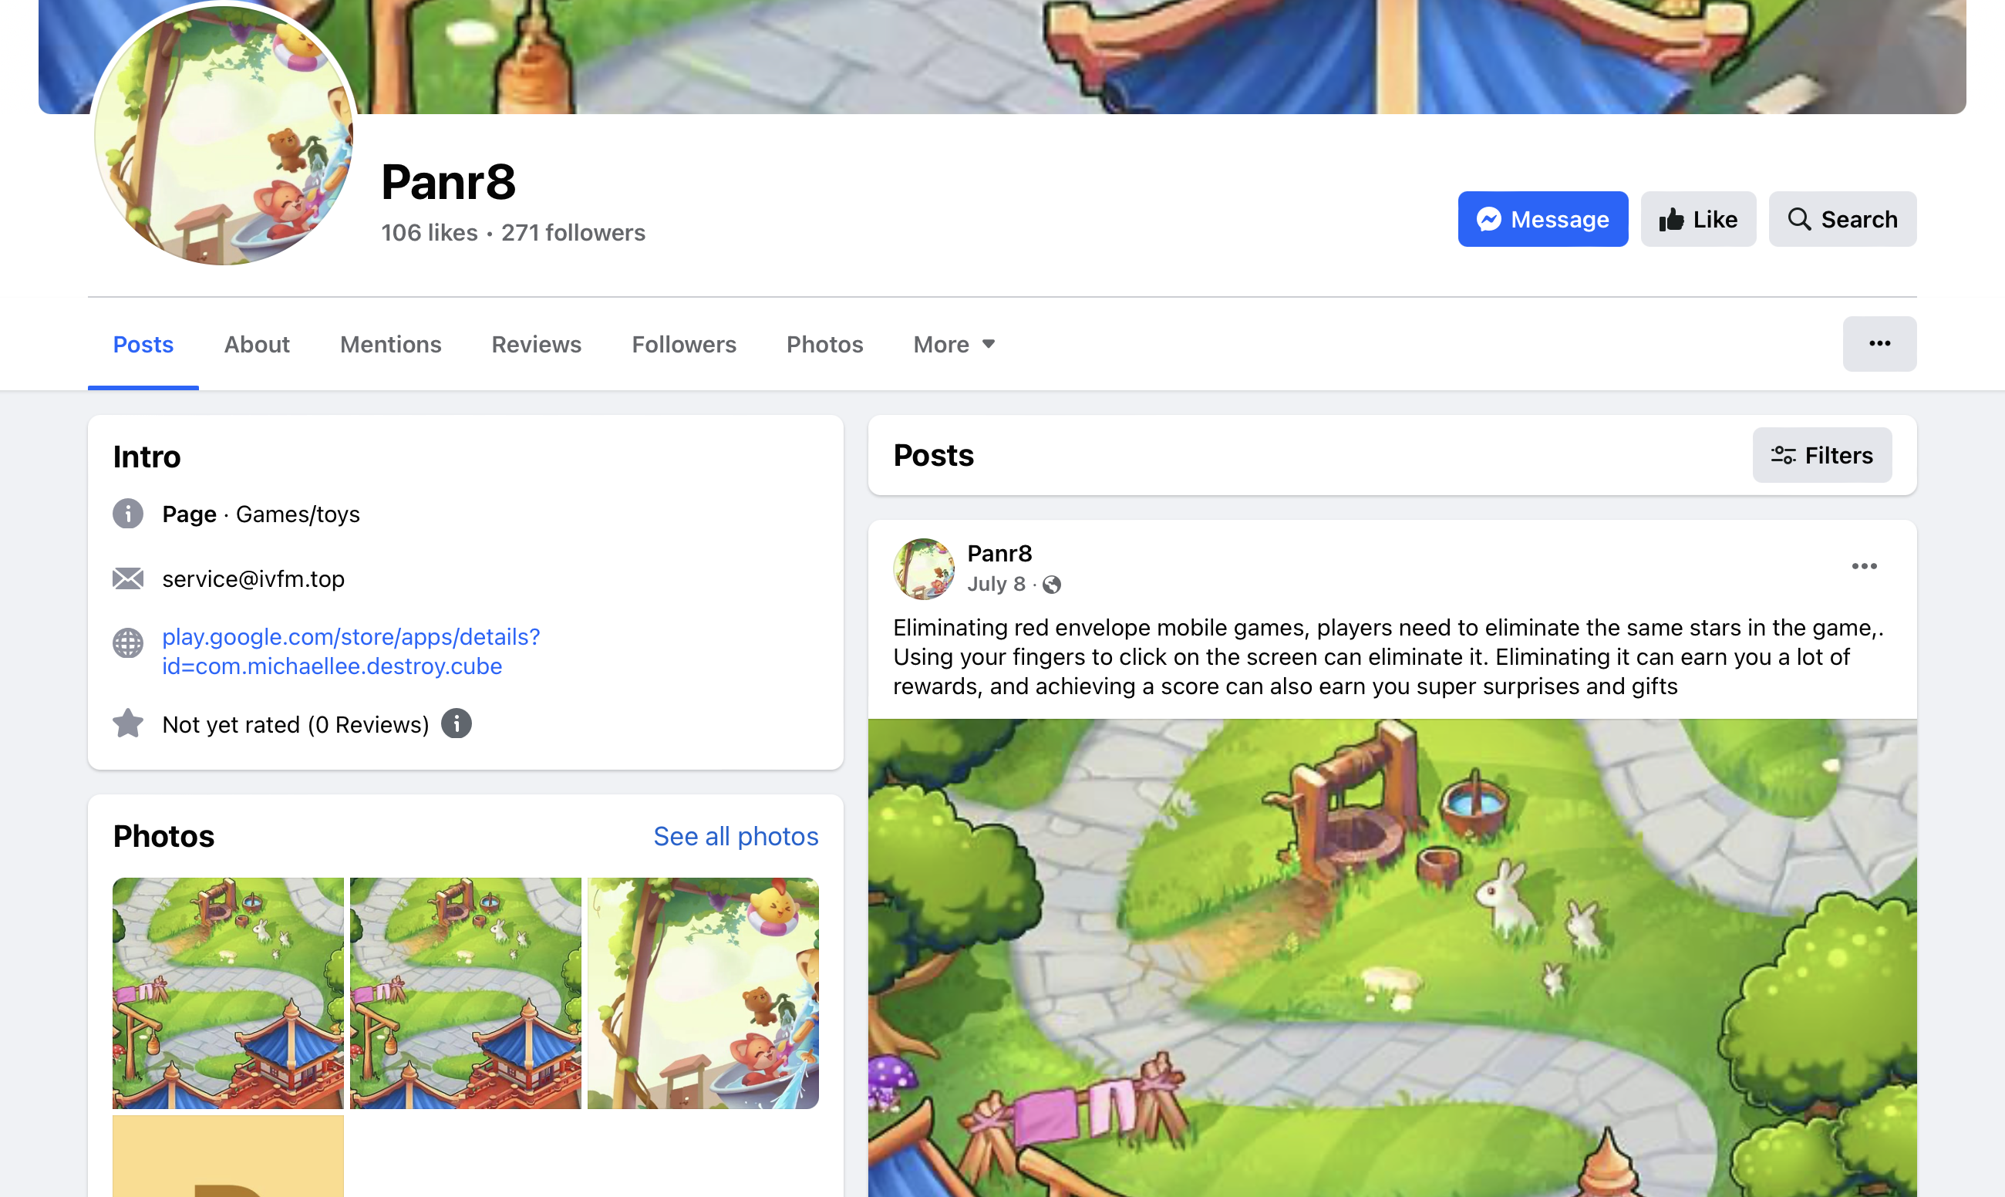Expand the More tab dropdown
This screenshot has width=2005, height=1197.
tap(954, 345)
